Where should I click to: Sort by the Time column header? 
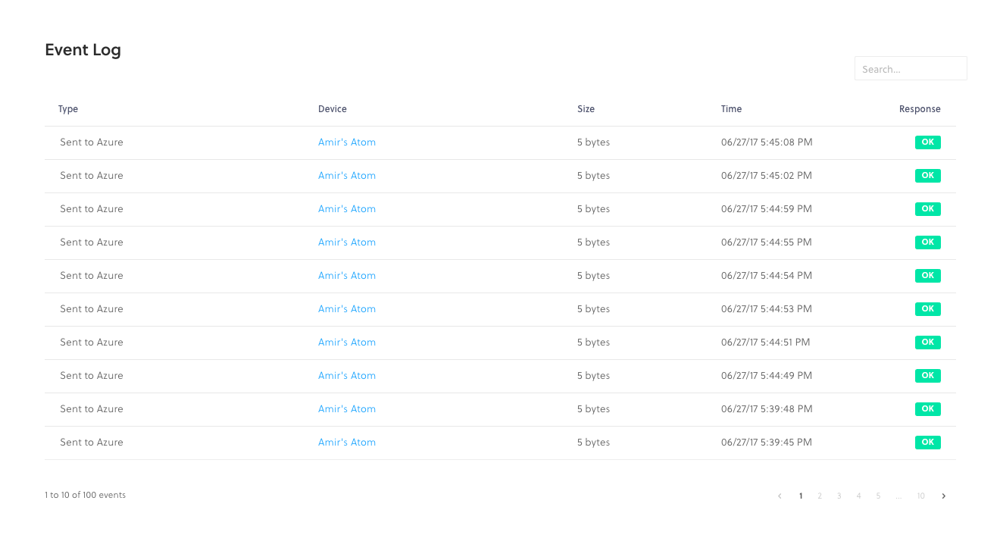coord(731,109)
